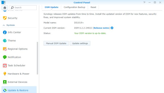Close the Control Panel window
The image size is (164, 93).
tap(160, 3)
